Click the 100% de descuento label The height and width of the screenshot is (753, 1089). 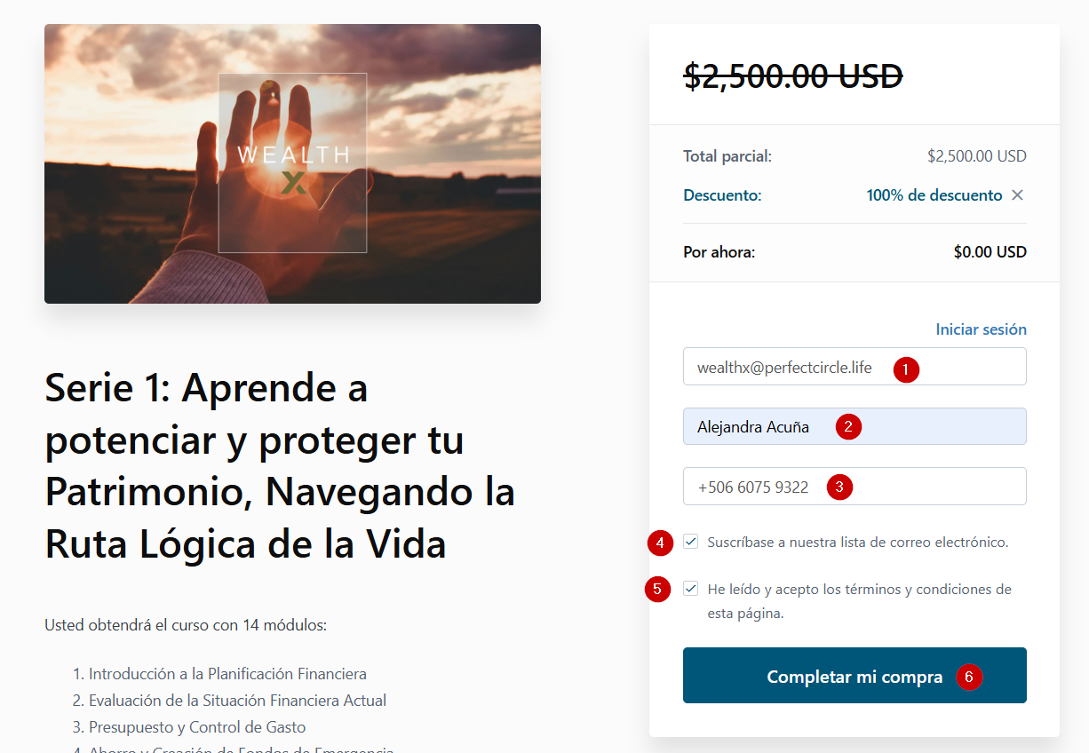tap(934, 195)
